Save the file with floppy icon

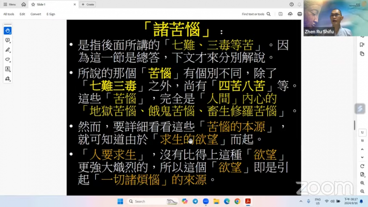[x=281, y=14]
